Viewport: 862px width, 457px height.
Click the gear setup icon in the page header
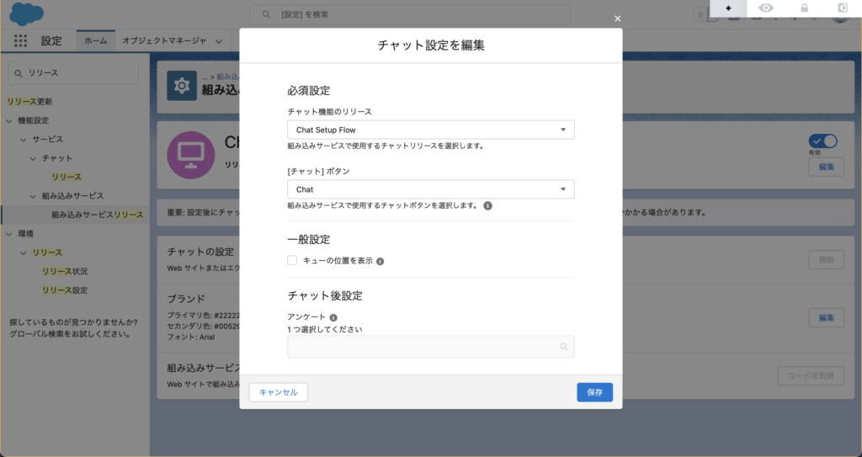182,85
